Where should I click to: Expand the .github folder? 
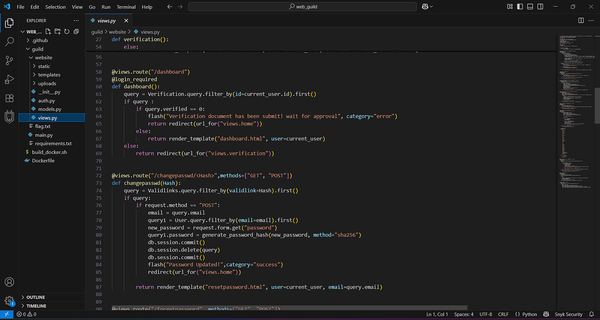pyautogui.click(x=40, y=40)
